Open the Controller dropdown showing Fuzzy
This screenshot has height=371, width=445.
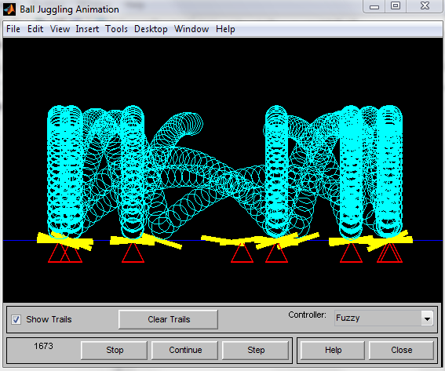pos(384,318)
